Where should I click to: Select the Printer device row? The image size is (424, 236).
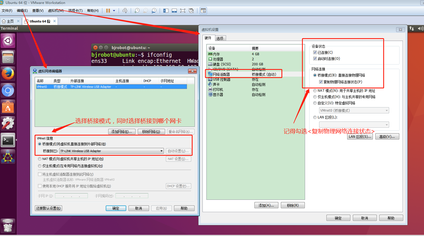[255, 90]
